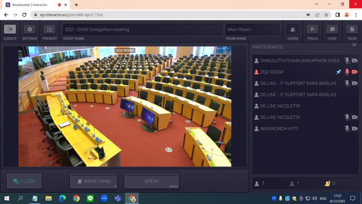Image resolution: width=362 pixels, height=204 pixels.
Task: Toggle camera for Tangsutthitham Jakkaphon (You)
Action: pyautogui.click(x=355, y=60)
